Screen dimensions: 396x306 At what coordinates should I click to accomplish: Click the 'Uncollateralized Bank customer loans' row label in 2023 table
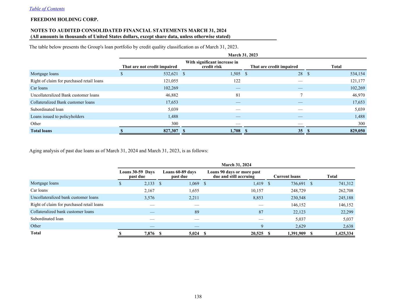coord(65,95)
